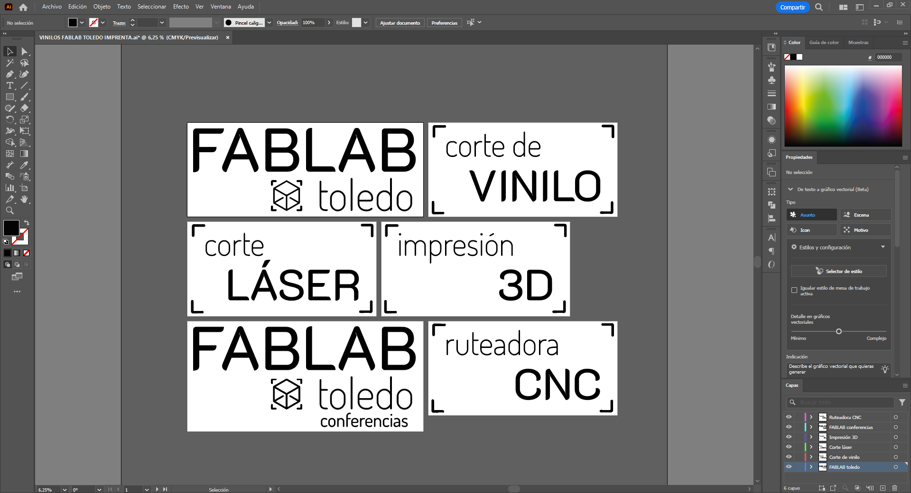
Task: Select the Escena graphic type
Action: coord(865,215)
